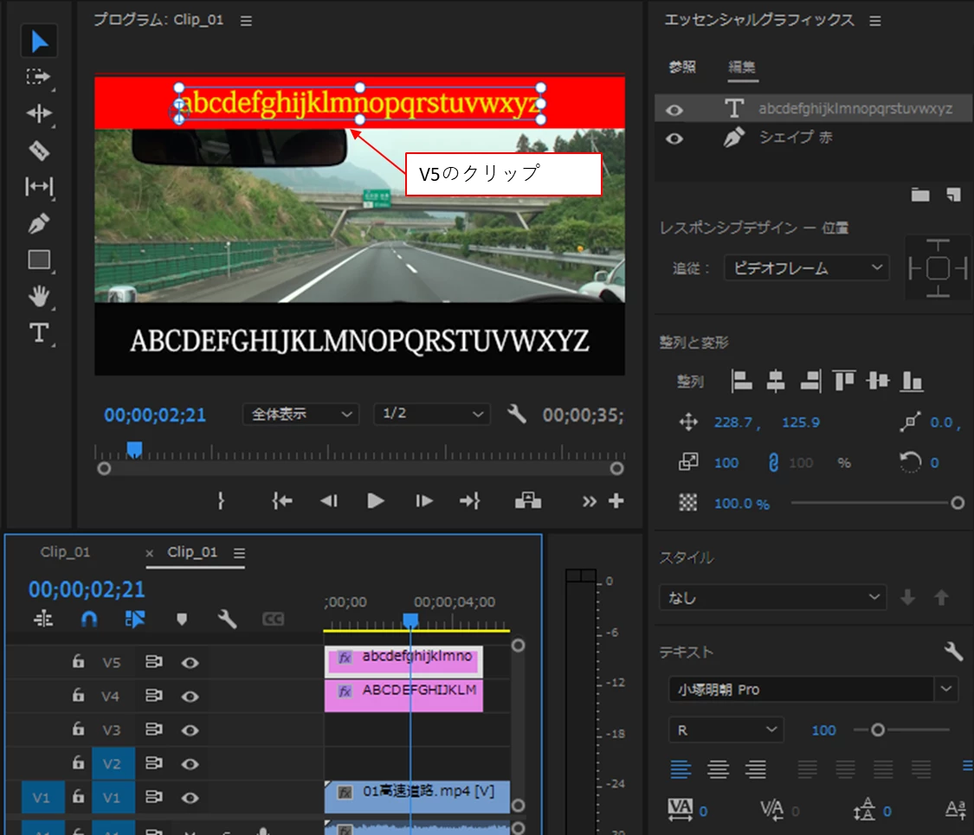Step forward one frame
This screenshot has height=835, width=974.
[x=423, y=501]
